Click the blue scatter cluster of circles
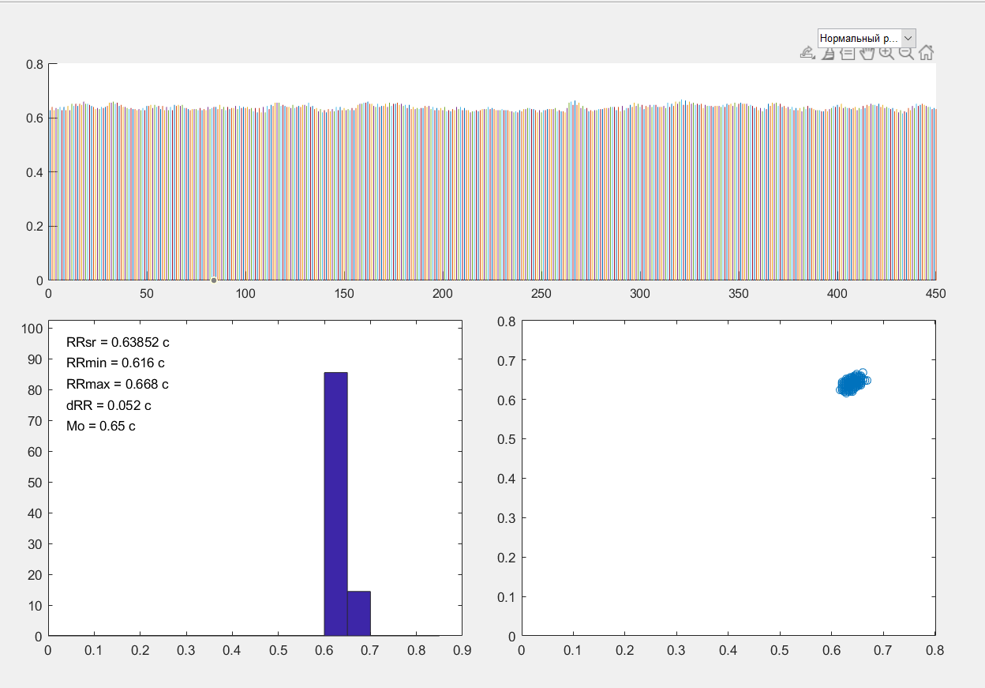 point(852,383)
